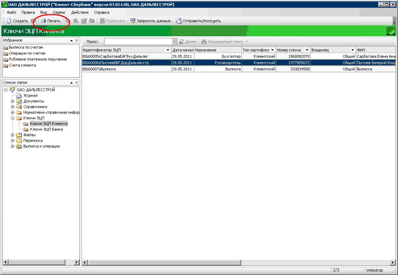This screenshot has width=398, height=275.
Task: Click into the Поиск search input field
Action: (138, 42)
